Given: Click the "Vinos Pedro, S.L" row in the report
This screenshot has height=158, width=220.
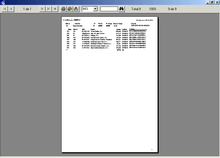Looking at the screenshot, I should [97, 32].
